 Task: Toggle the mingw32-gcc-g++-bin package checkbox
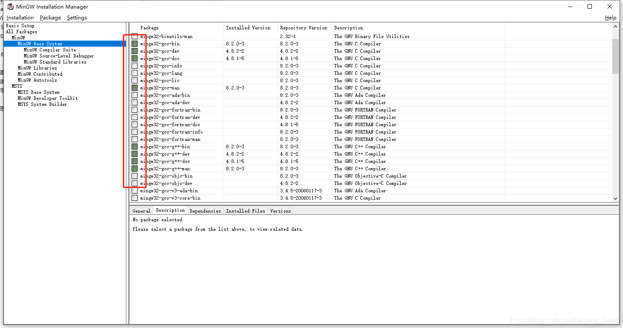click(x=135, y=146)
